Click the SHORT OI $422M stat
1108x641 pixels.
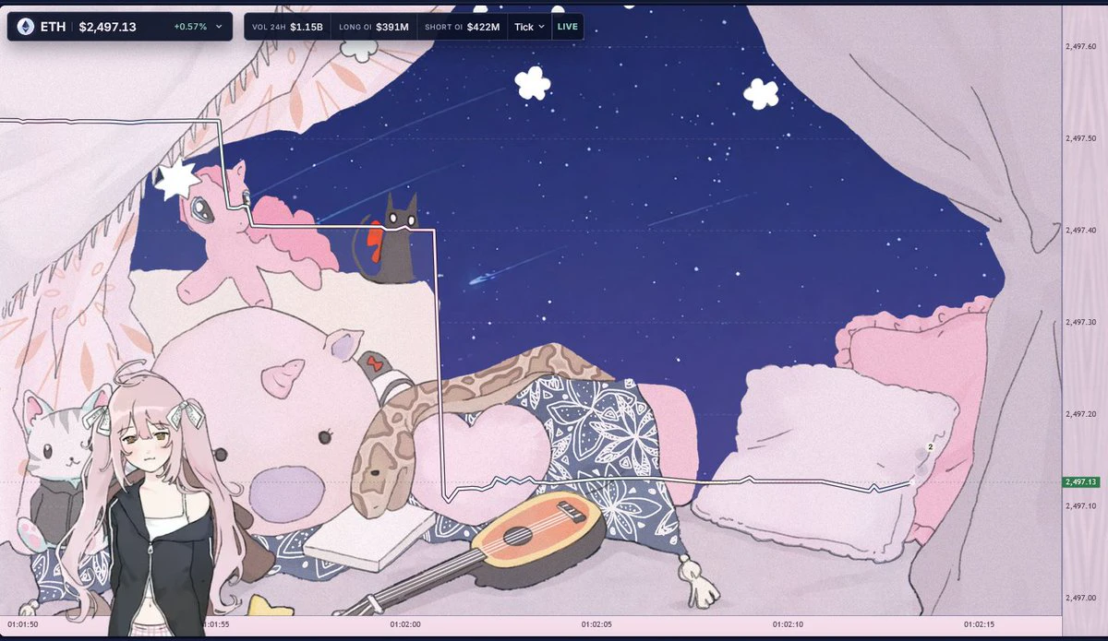462,27
